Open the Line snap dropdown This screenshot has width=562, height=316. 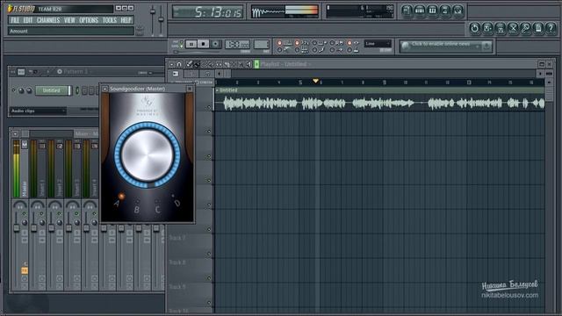point(378,44)
